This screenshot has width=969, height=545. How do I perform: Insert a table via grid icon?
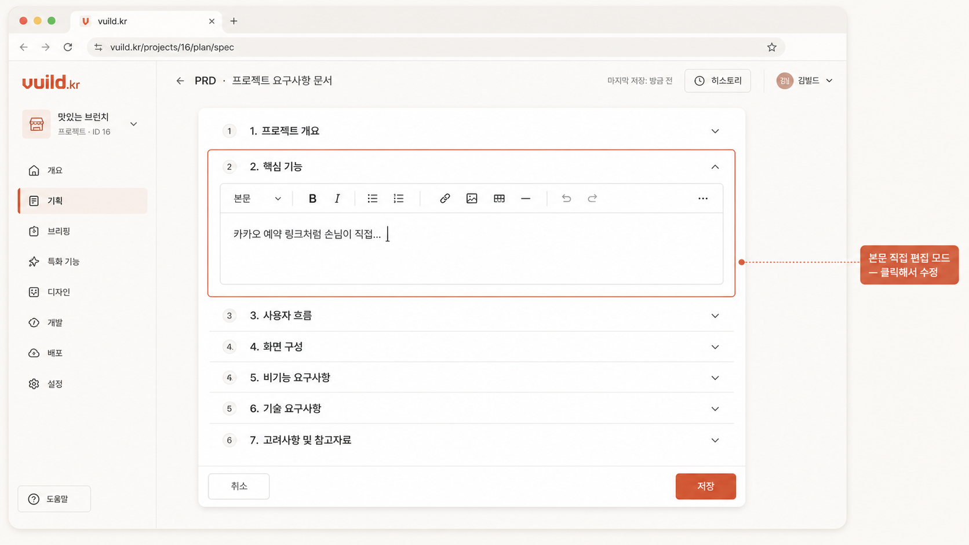tap(499, 199)
